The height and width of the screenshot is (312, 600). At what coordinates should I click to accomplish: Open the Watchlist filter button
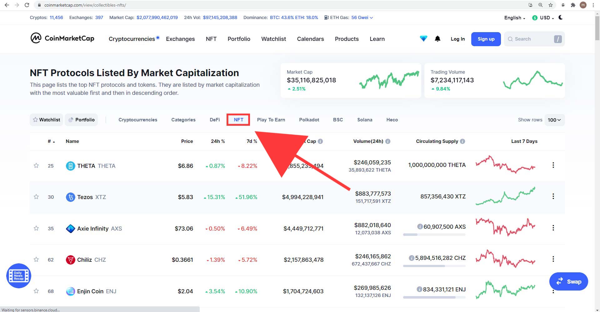47,120
